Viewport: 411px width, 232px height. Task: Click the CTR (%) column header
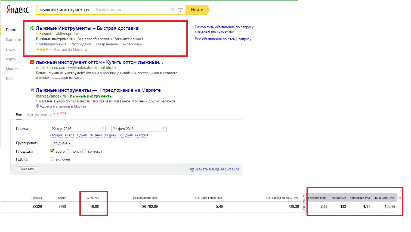[x=93, y=198]
